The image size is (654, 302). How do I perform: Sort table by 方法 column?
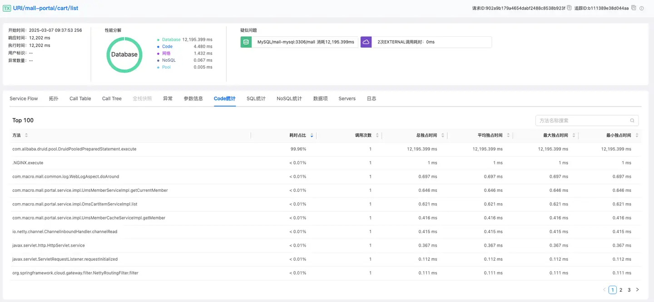(26, 136)
